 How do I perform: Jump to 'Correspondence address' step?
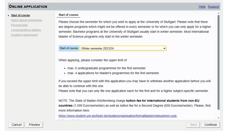[x=26, y=30]
